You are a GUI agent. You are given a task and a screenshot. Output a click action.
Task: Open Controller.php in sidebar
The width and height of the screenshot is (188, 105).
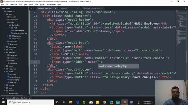tap(19, 31)
